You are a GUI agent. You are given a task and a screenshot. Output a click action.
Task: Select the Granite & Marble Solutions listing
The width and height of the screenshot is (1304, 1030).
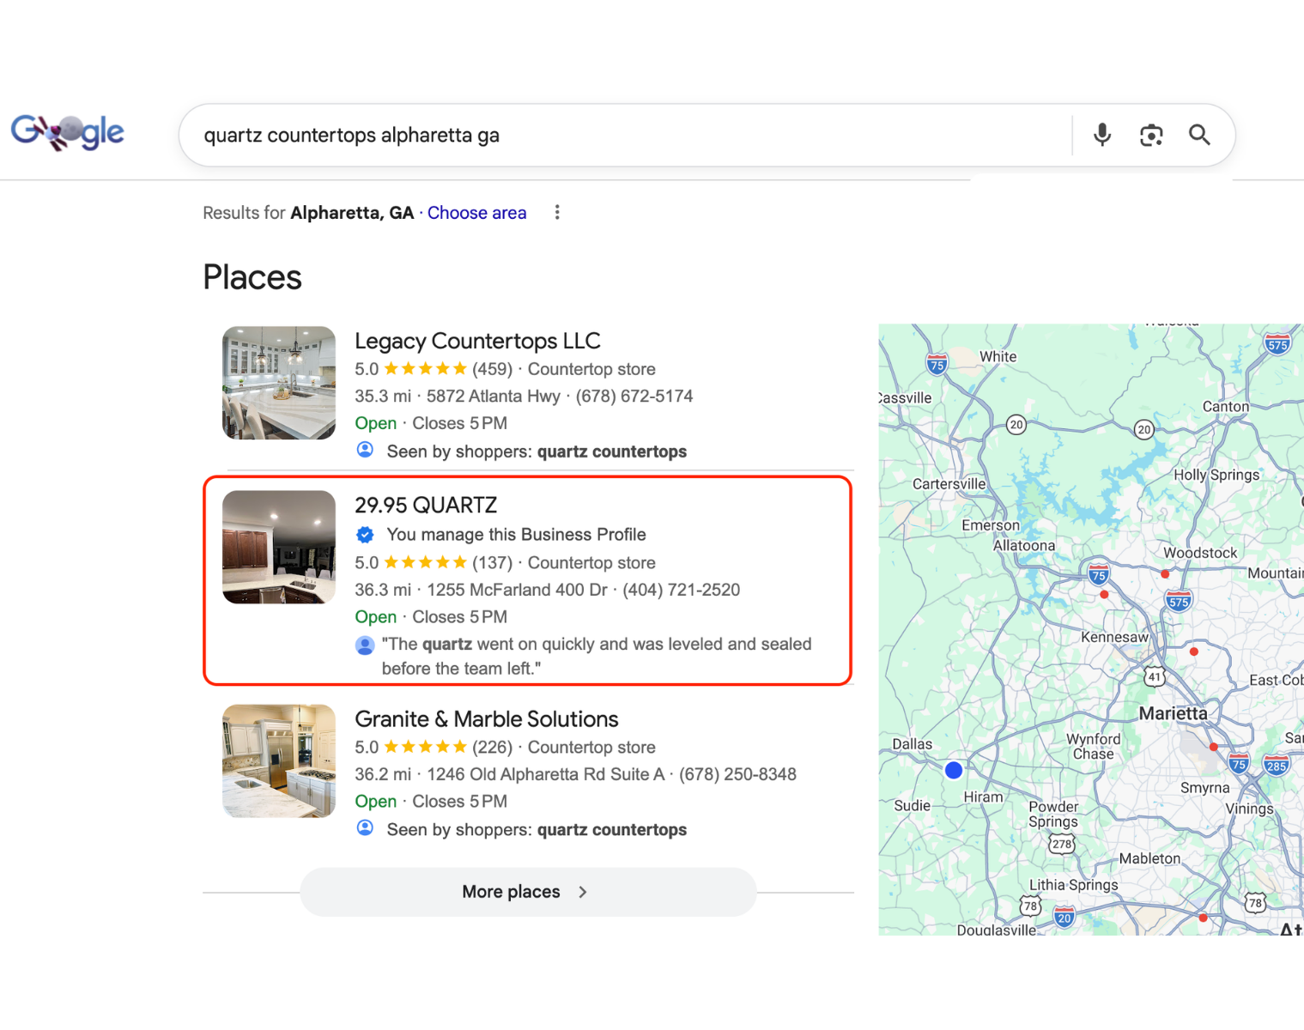[486, 718]
